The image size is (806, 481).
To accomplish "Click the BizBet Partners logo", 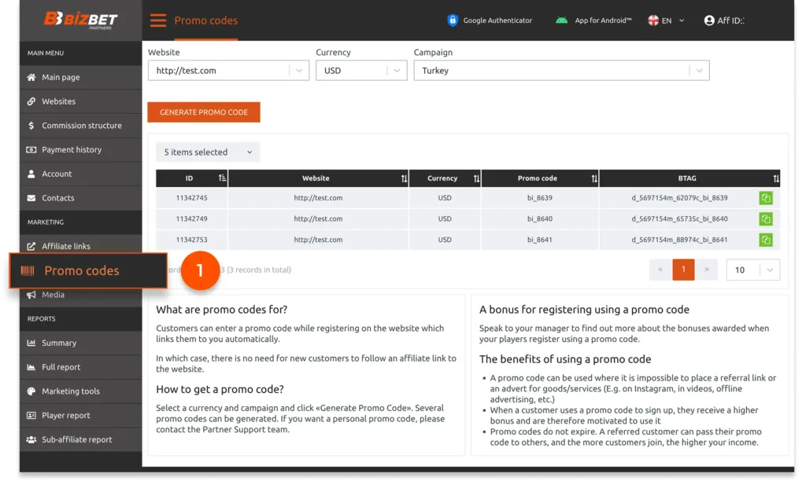I will 81,20.
